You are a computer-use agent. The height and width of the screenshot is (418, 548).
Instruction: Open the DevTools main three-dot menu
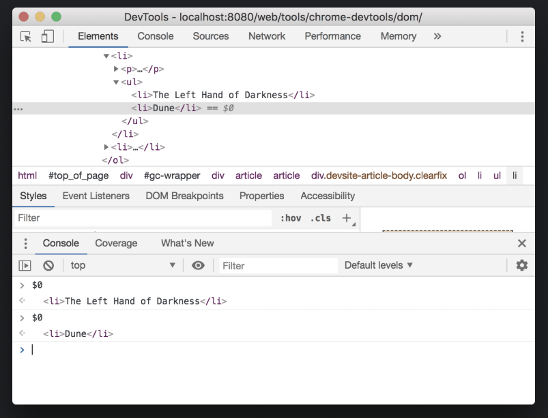[x=522, y=36]
